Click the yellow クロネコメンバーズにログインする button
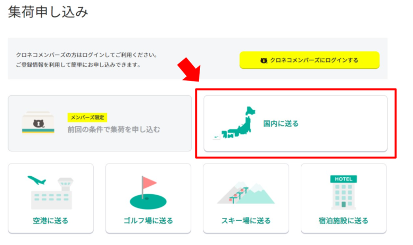The image size is (413, 245). coord(309,60)
